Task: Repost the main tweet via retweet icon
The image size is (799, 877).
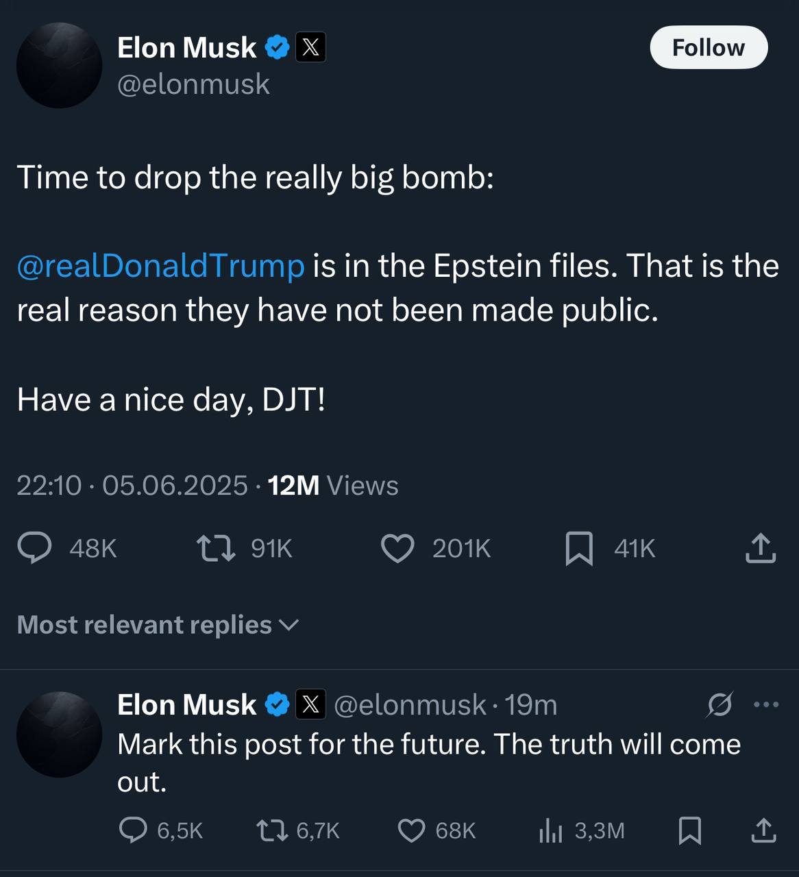Action: click(x=216, y=548)
